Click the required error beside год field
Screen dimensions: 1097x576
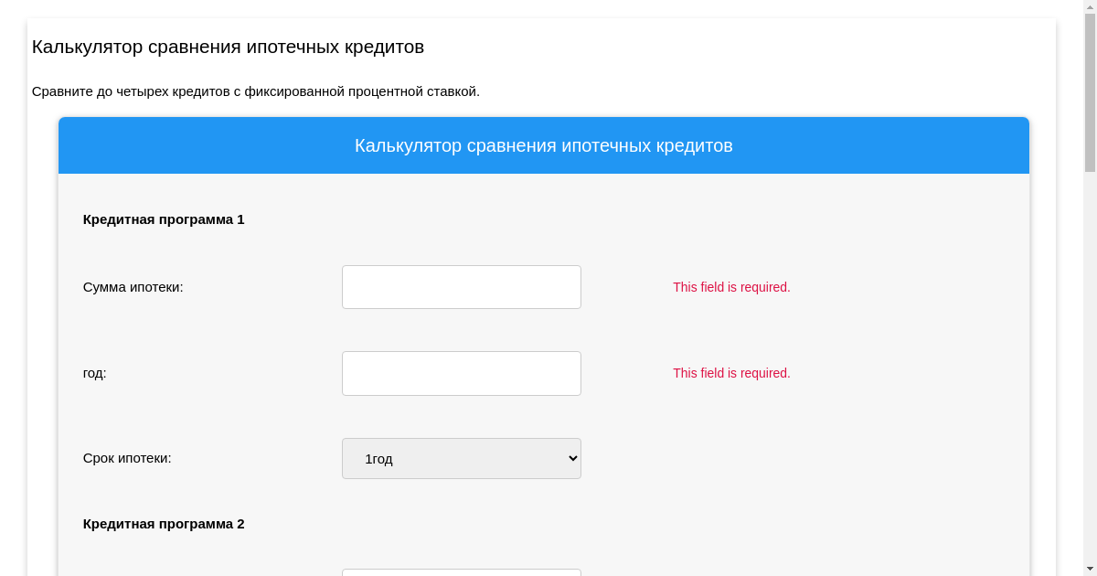tap(731, 373)
